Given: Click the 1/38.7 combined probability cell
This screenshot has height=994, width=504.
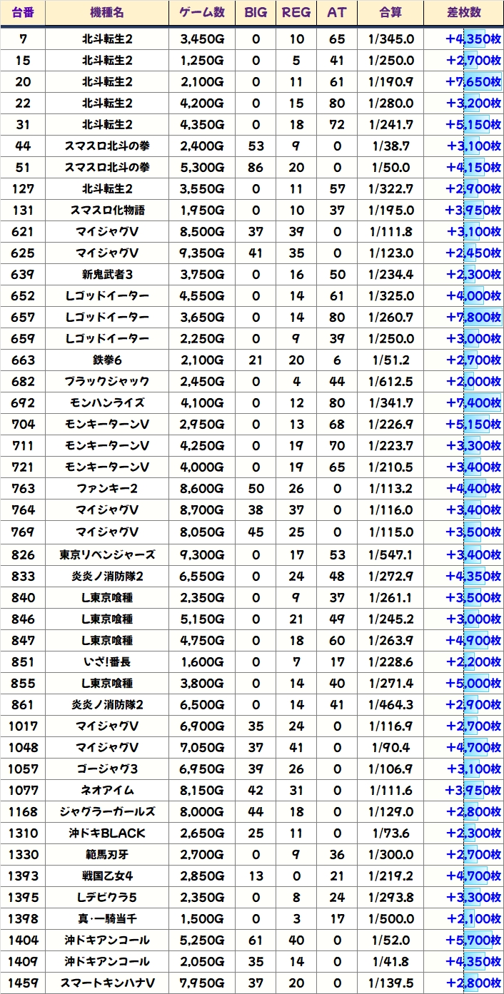Looking at the screenshot, I should coord(391,146).
